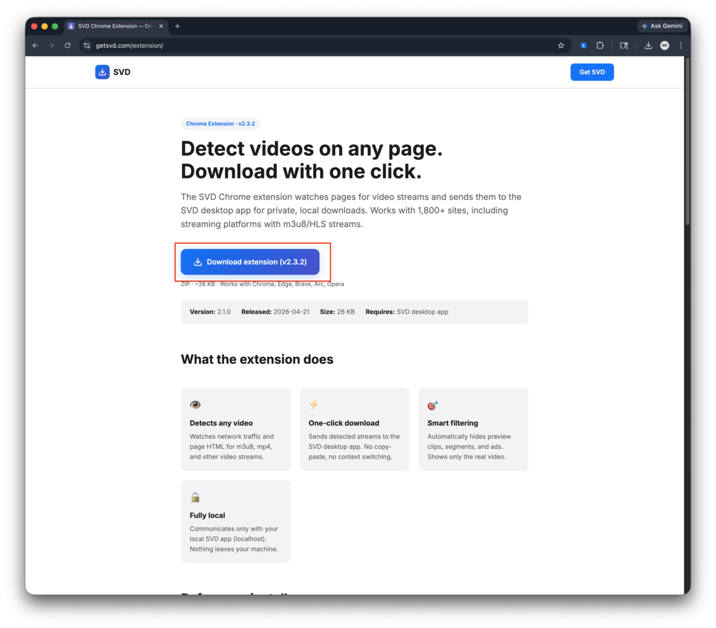The width and height of the screenshot is (716, 628).
Task: Click Requires: SVD desktop app text
Action: coord(407,312)
